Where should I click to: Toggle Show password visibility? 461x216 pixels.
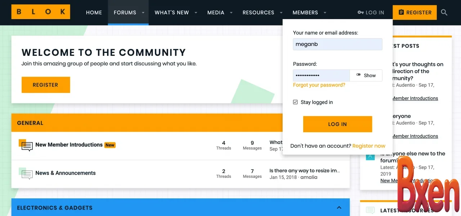click(x=366, y=76)
